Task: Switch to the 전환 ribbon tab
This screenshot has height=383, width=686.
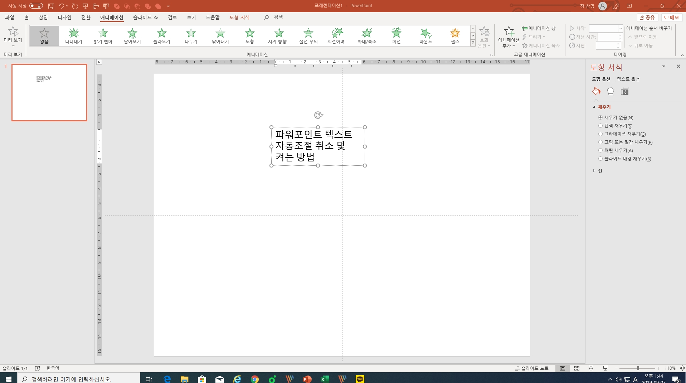Action: (x=86, y=18)
